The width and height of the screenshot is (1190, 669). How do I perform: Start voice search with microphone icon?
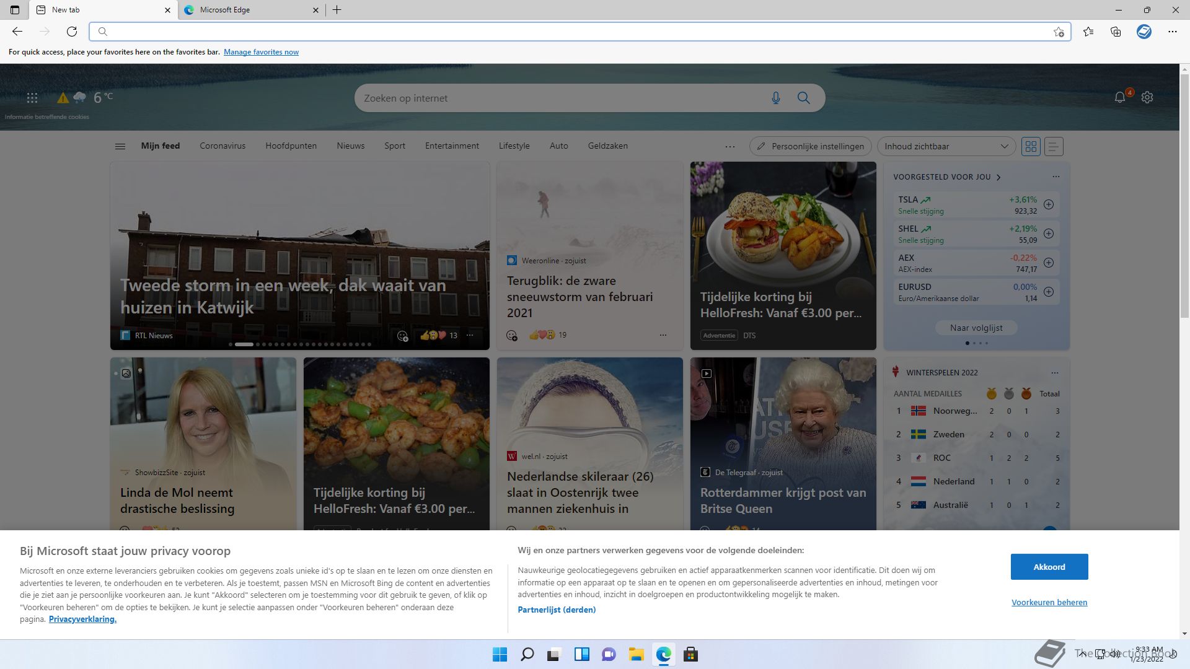coord(775,98)
